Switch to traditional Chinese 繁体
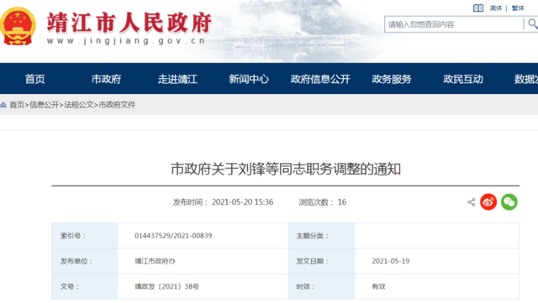Image resolution: width=538 pixels, height=303 pixels. pyautogui.click(x=518, y=8)
